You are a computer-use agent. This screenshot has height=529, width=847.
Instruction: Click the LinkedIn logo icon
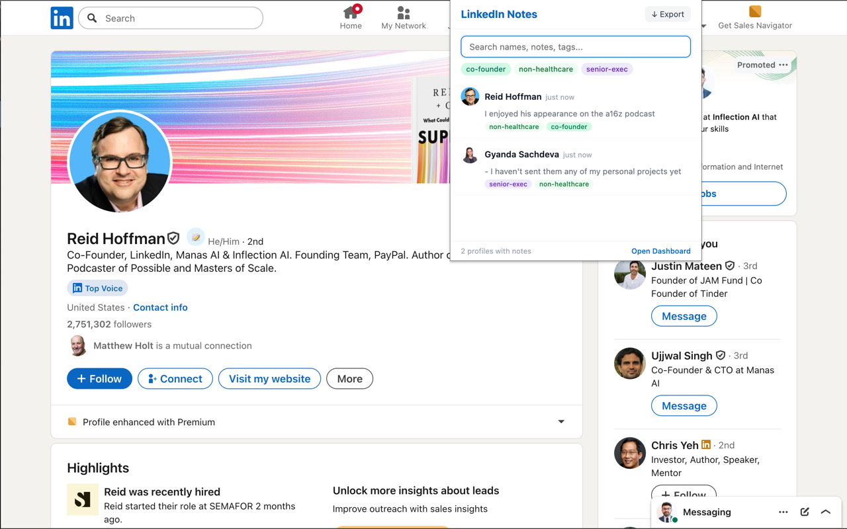[62, 18]
